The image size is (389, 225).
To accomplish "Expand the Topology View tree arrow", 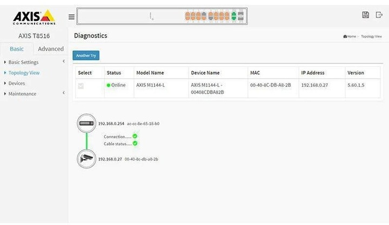I will (5, 73).
